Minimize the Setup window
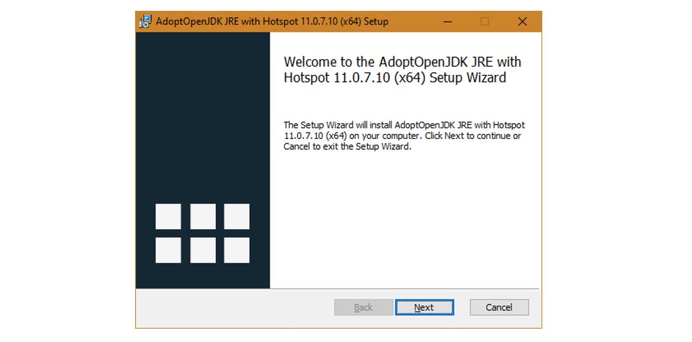This screenshot has height=342, width=692. [x=448, y=22]
